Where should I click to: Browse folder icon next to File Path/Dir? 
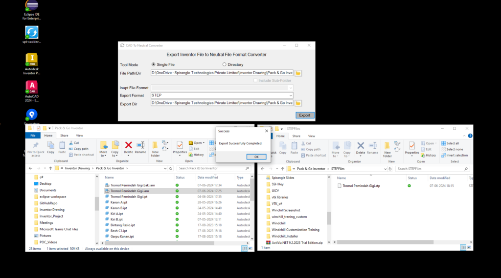[298, 73]
